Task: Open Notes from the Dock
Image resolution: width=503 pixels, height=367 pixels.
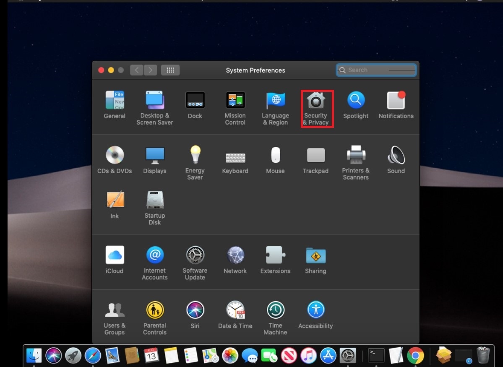Action: point(171,355)
